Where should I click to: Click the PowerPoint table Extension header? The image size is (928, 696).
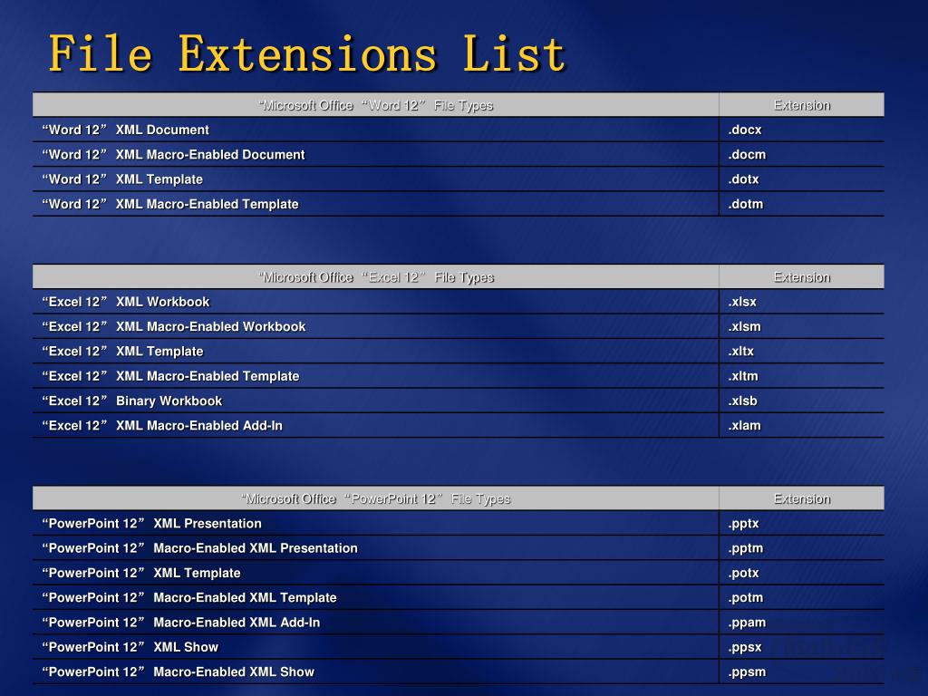tap(802, 498)
